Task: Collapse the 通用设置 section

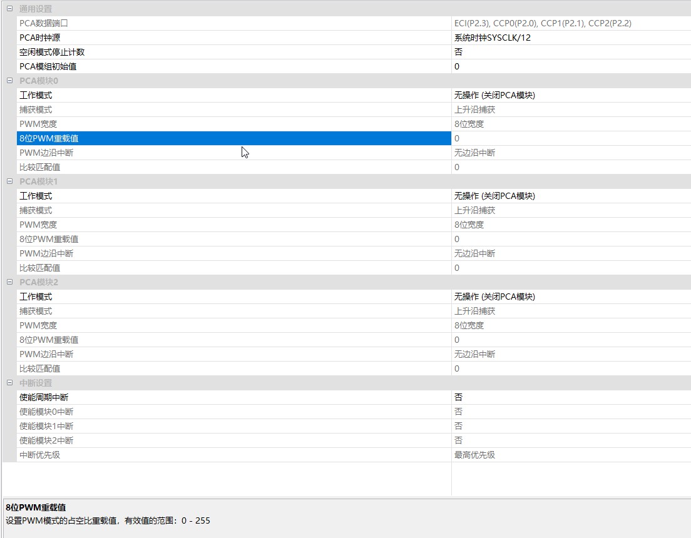Action: tap(9, 9)
